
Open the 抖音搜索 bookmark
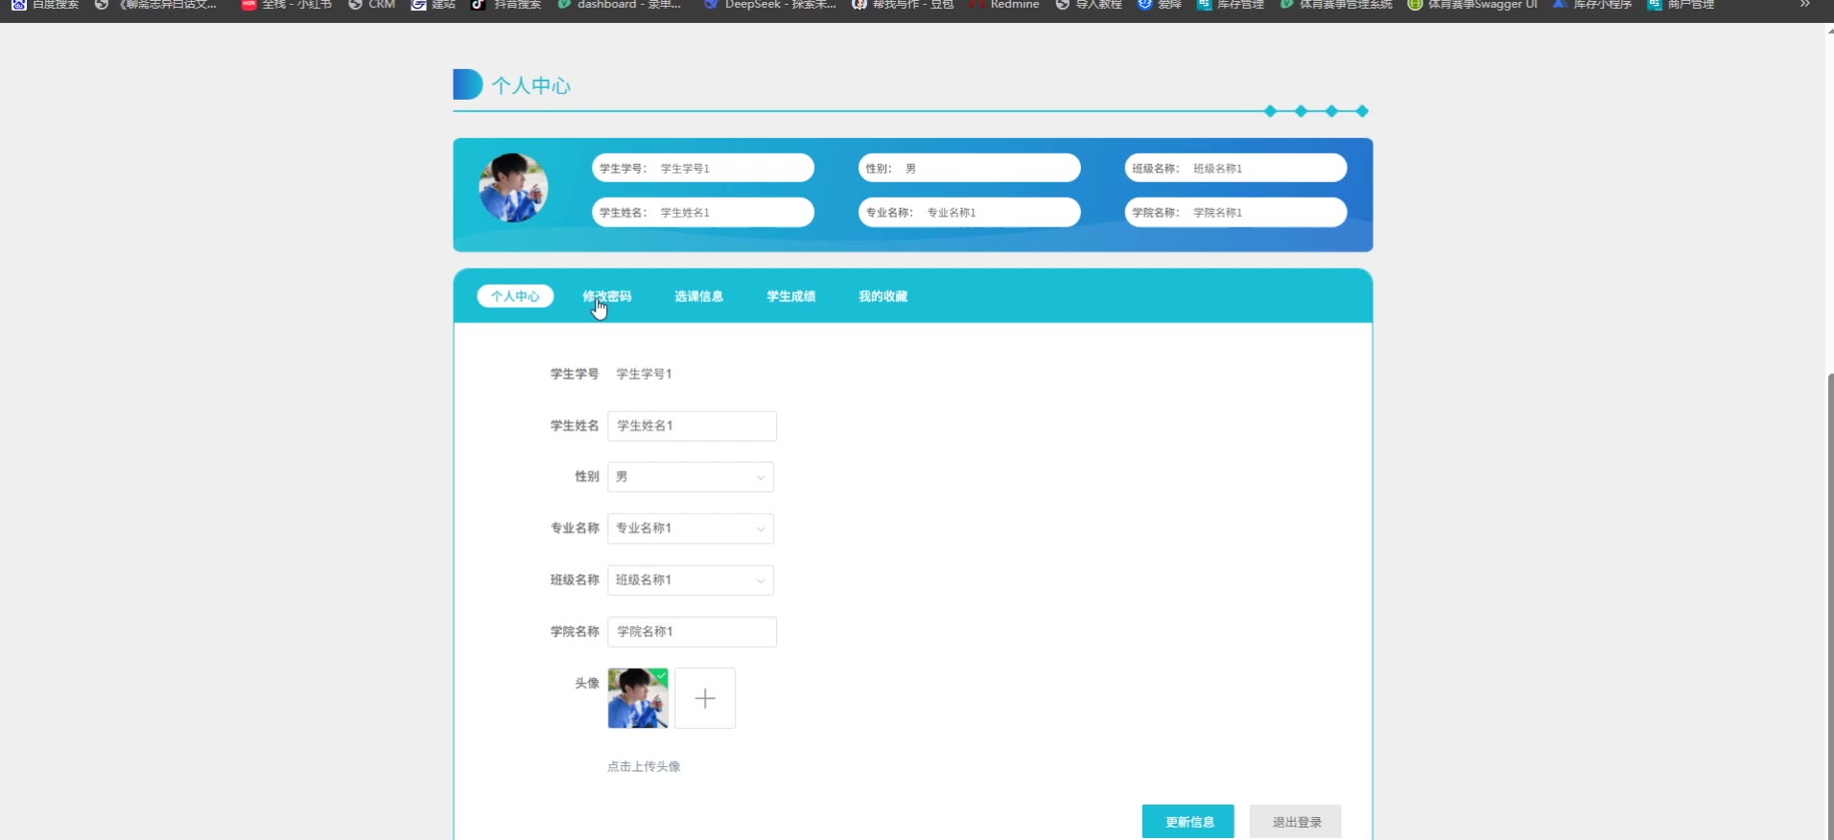click(x=506, y=5)
